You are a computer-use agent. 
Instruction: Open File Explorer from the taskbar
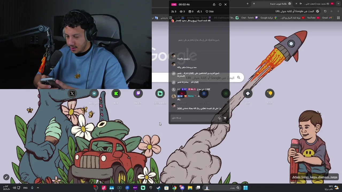(190, 188)
